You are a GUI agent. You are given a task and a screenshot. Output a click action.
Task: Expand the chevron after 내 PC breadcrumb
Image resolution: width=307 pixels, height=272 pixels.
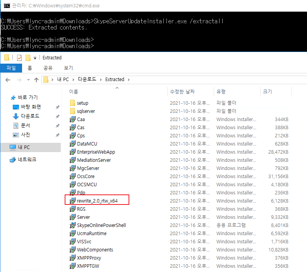pyautogui.click(x=73, y=80)
